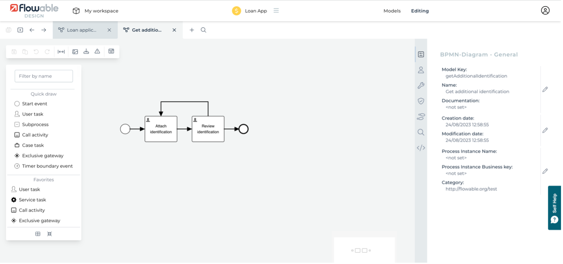Edit the Process Instance Business key pencil control
The height and width of the screenshot is (264, 563).
coord(545,171)
